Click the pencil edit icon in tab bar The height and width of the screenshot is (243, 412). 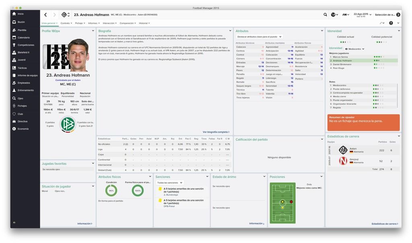click(382, 23)
